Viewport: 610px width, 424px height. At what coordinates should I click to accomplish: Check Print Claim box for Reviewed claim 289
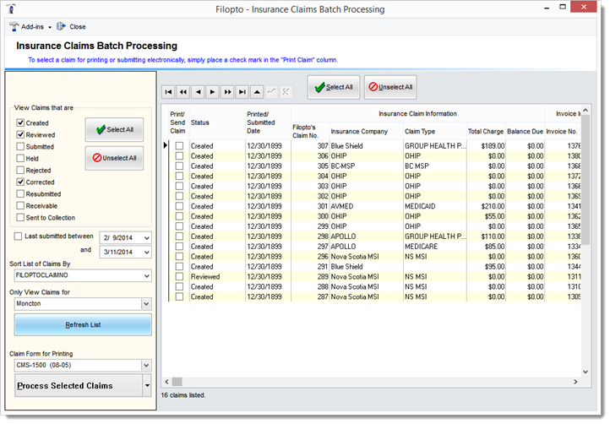(x=179, y=276)
